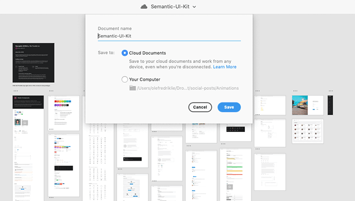This screenshot has width=355, height=201.
Task: Open the Learn More link
Action: (x=225, y=67)
